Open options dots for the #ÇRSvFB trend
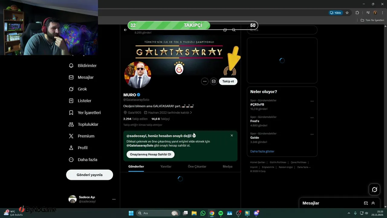387x218 pixels. [312, 101]
